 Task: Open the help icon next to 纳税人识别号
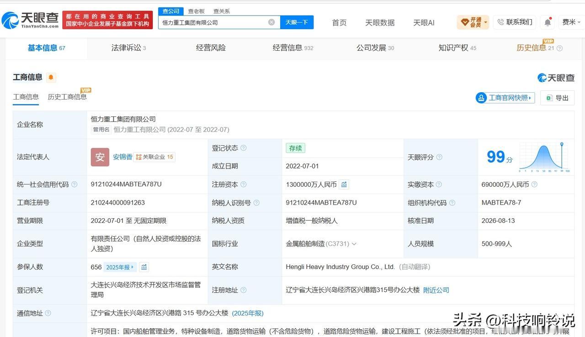(256, 203)
